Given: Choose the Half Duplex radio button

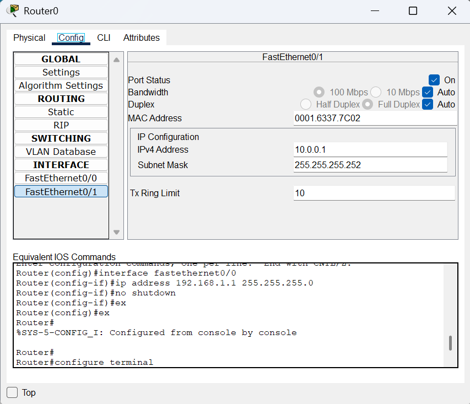Looking at the screenshot, I should coord(306,104).
